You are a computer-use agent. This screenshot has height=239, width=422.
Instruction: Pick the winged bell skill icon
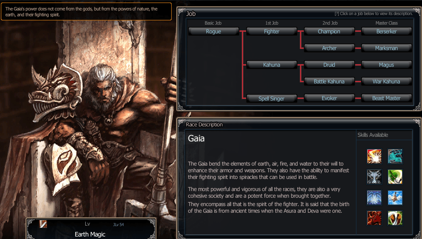click(x=395, y=197)
